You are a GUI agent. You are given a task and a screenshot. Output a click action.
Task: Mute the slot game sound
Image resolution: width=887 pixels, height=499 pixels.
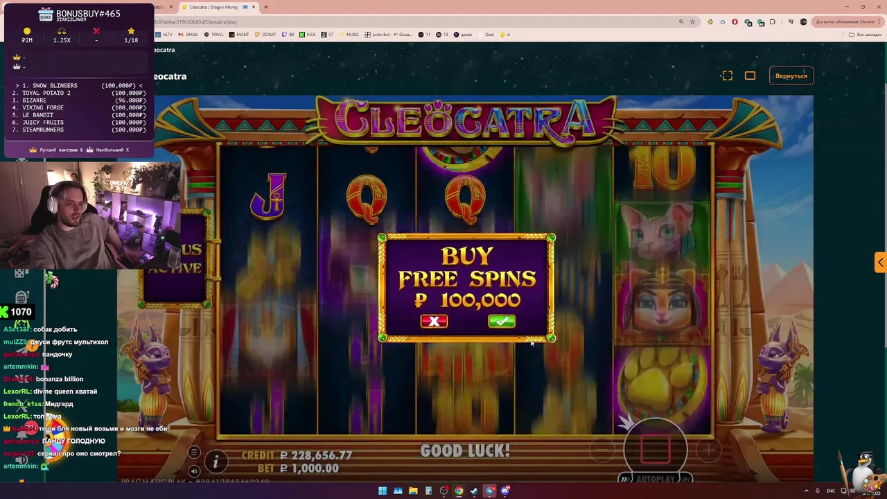pos(194,471)
